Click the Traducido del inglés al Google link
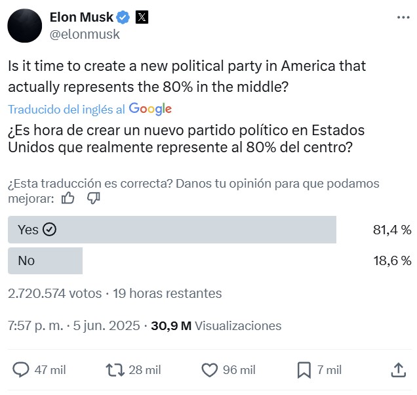The width and height of the screenshot is (417, 395). pos(90,109)
